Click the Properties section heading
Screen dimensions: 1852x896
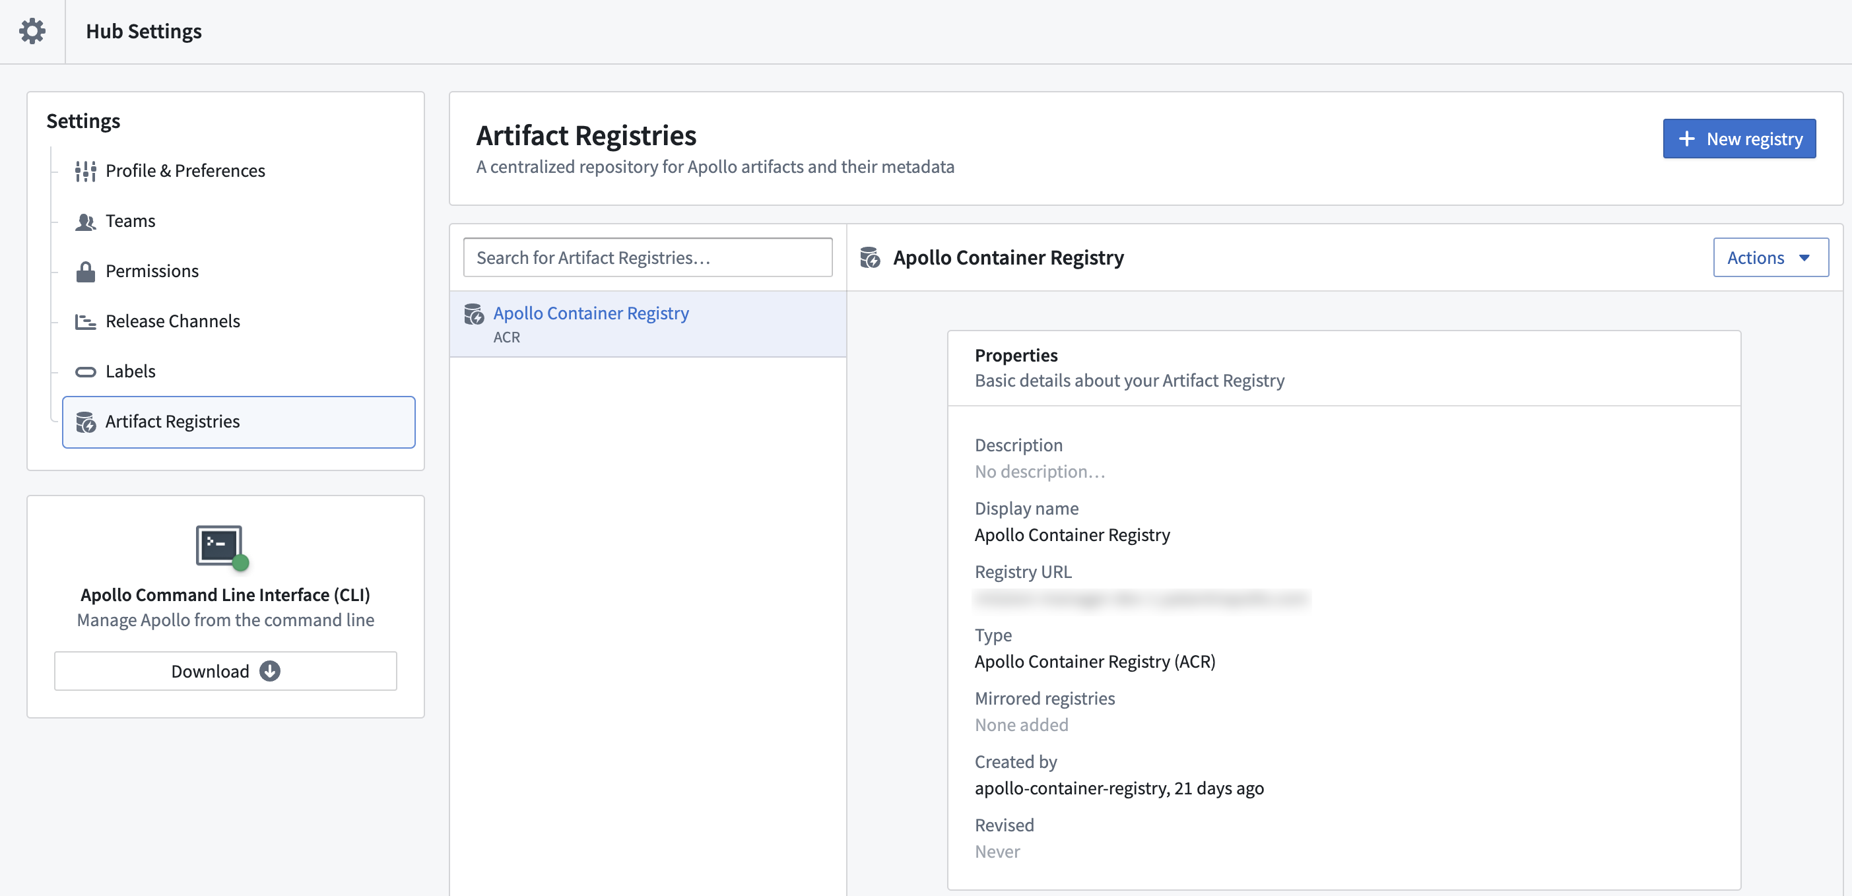(x=1016, y=355)
